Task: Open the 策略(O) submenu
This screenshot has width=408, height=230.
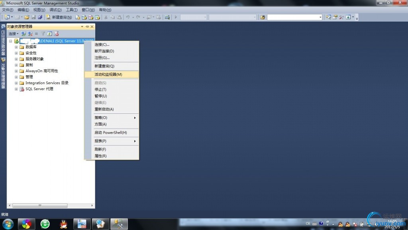Action: [x=112, y=118]
